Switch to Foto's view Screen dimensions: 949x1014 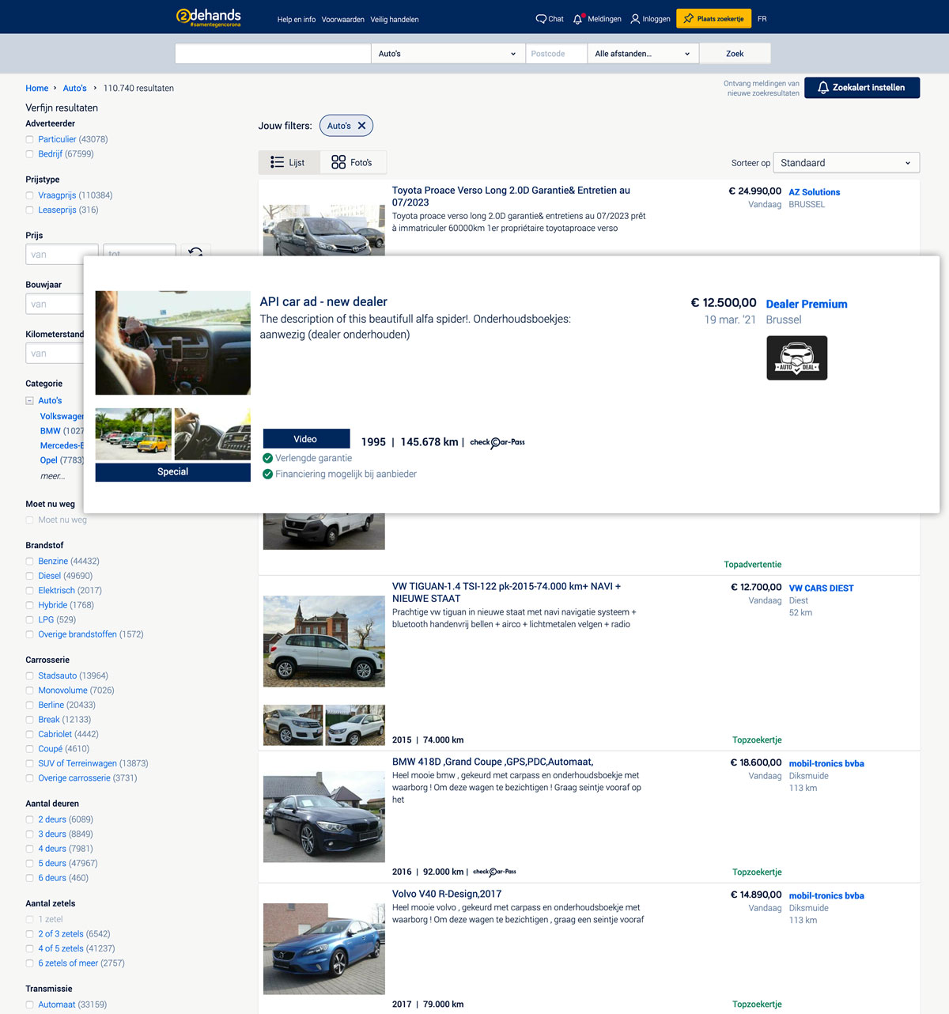point(353,162)
